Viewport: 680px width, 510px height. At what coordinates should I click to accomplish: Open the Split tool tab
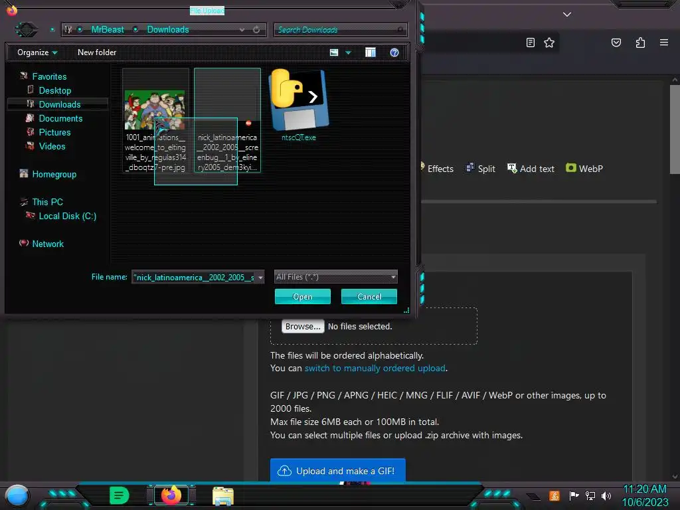(x=480, y=169)
